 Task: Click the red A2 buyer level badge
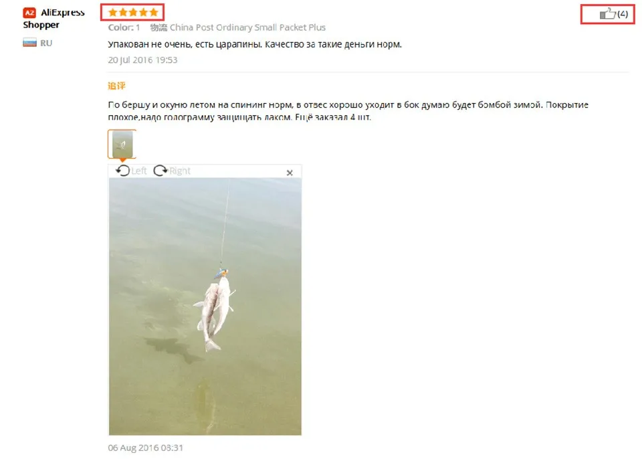(29, 13)
